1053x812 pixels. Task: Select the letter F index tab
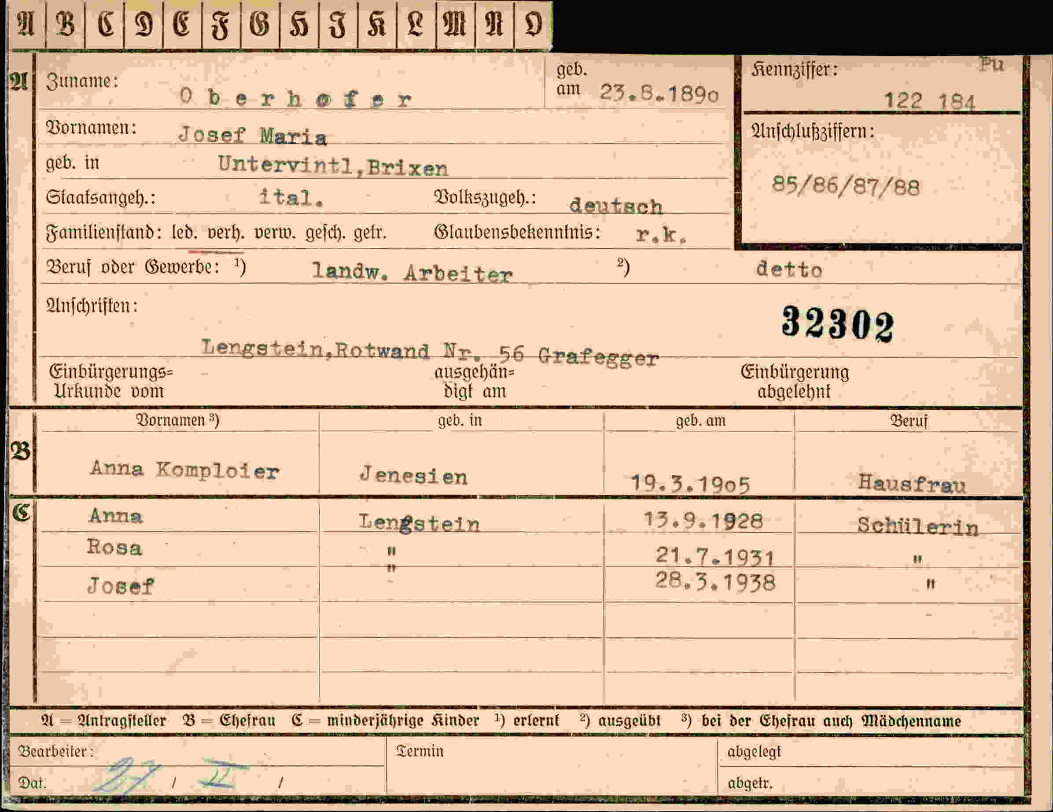coord(221,24)
